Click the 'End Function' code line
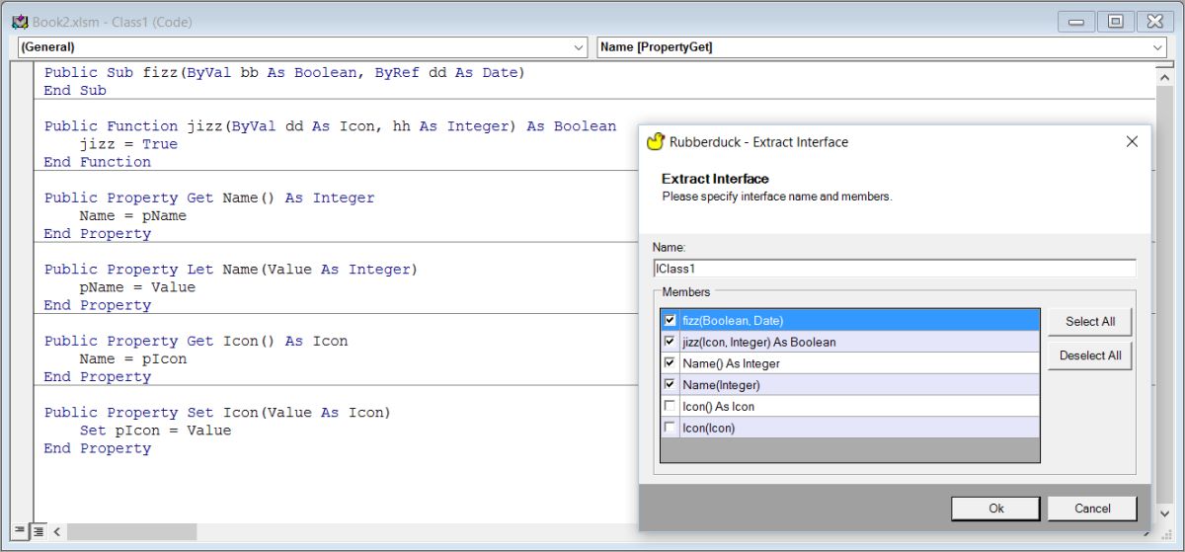This screenshot has width=1185, height=552. tap(98, 162)
